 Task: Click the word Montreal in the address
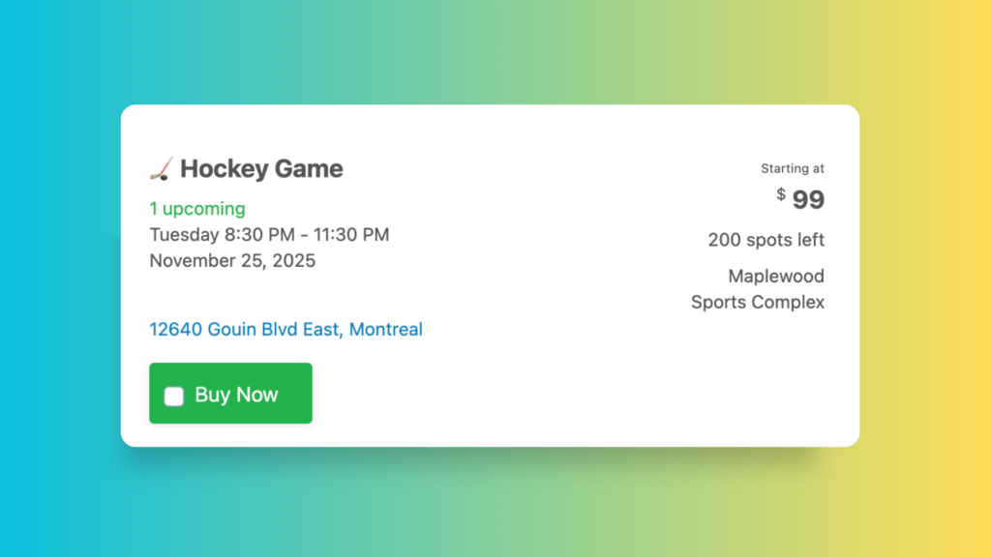click(385, 330)
